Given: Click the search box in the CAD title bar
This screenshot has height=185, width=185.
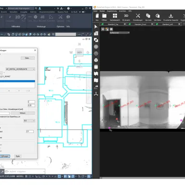Looking at the screenshot, I should tap(21, 8).
